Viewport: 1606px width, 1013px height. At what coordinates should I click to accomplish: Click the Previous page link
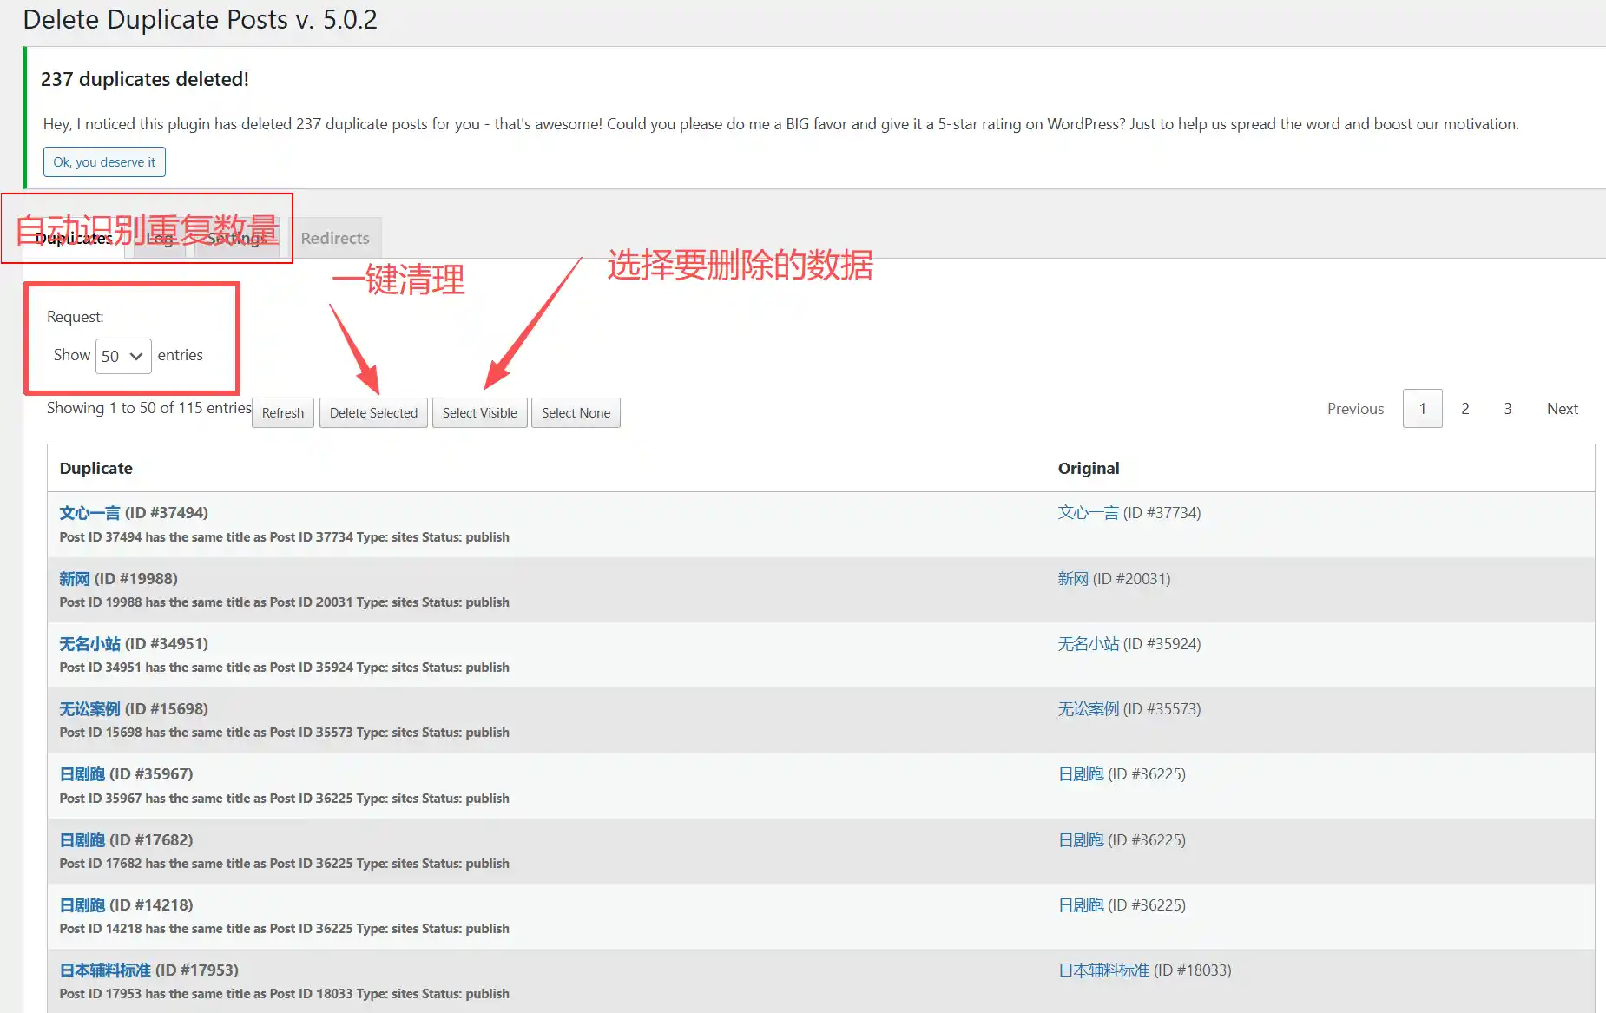[x=1355, y=409]
